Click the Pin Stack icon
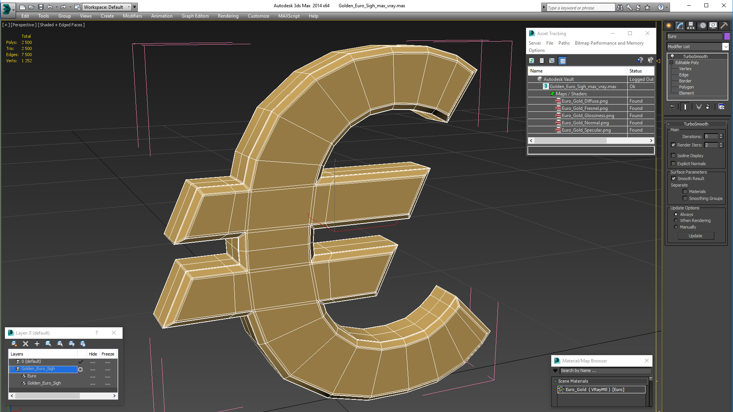 pyautogui.click(x=672, y=107)
